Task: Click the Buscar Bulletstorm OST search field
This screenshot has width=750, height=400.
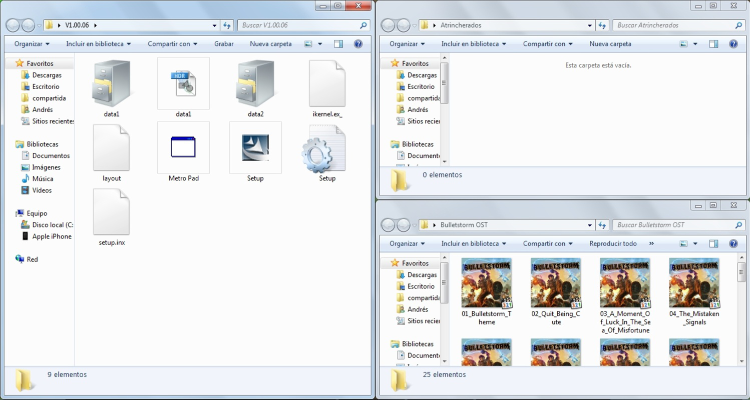Action: 679,225
